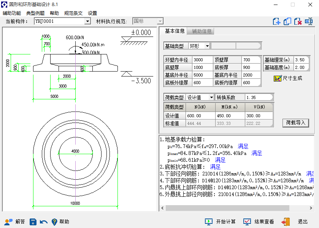Click the 基础高度(m) field 2.00
319x228 pixels.
tap(301, 67)
